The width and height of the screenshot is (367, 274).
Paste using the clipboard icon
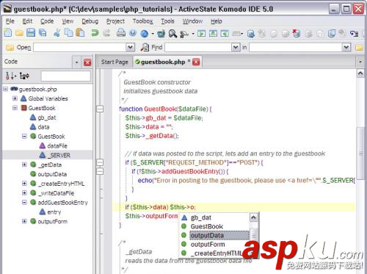tap(80, 33)
